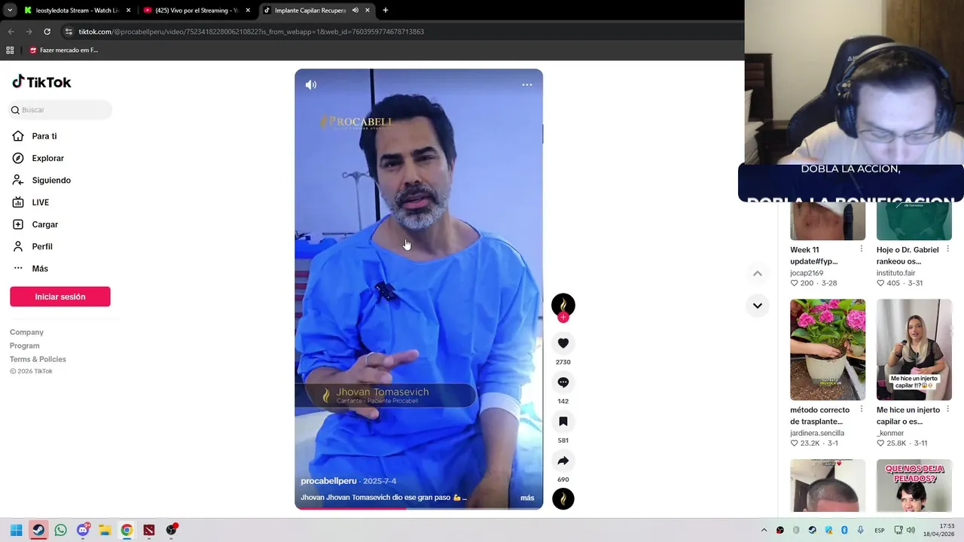Screen dimensions: 964x542
Task: Open WhatsApp from the taskbar
Action: pos(60,530)
